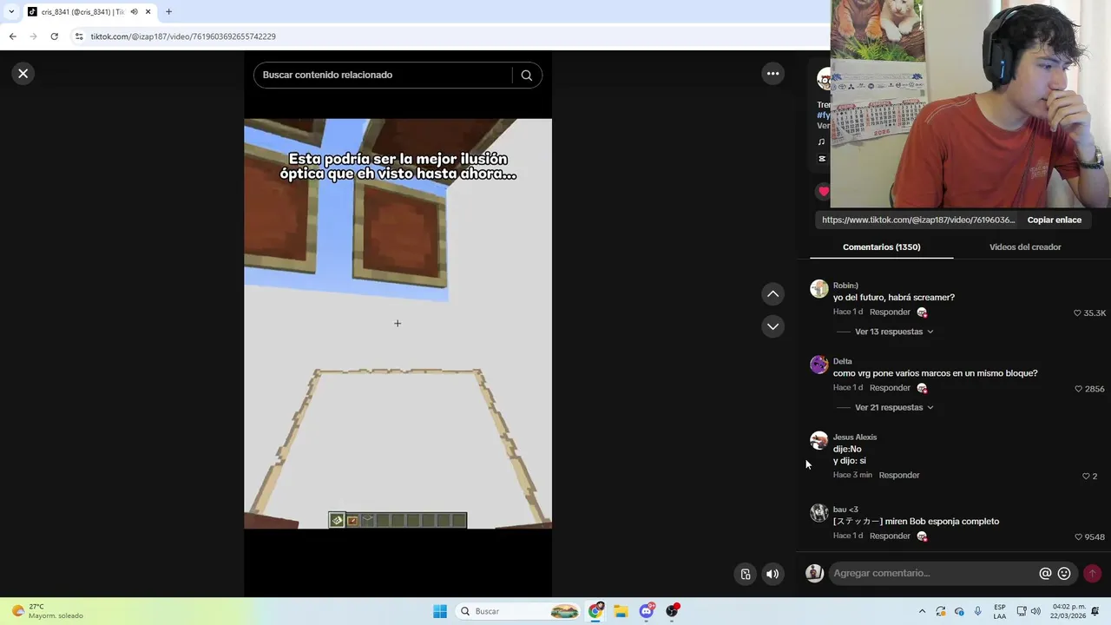Open username 'Jesus Alexis' in comments
The image size is (1111, 625).
(x=855, y=437)
